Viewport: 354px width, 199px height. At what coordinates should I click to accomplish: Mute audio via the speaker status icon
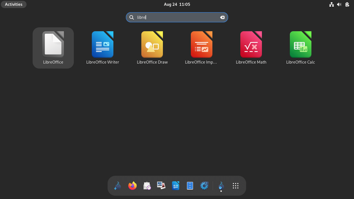(x=339, y=4)
